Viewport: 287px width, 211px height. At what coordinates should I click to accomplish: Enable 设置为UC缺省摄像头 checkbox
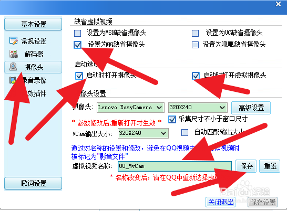[195, 33]
